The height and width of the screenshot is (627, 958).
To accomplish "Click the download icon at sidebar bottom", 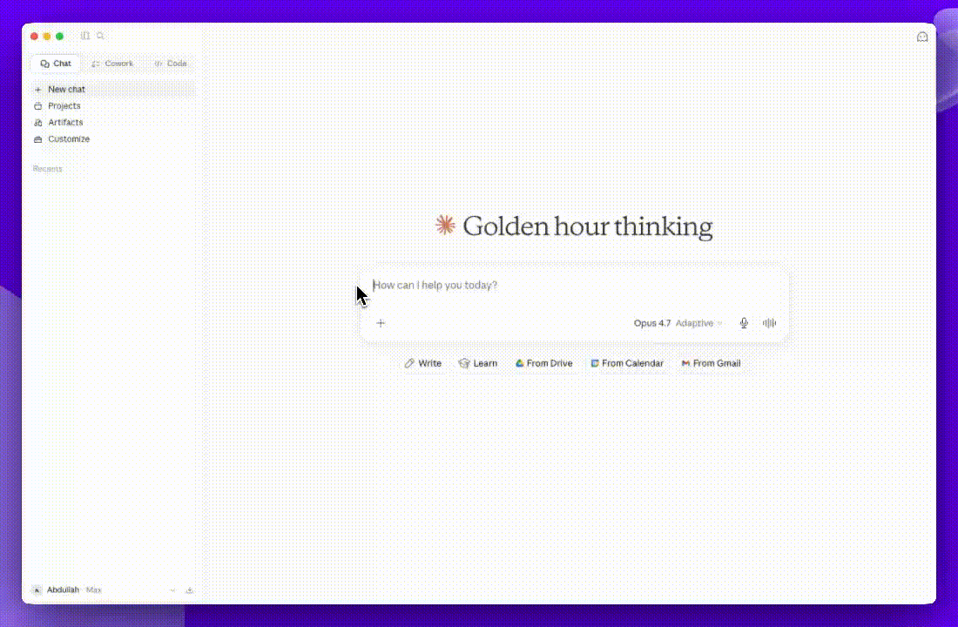I will (189, 590).
